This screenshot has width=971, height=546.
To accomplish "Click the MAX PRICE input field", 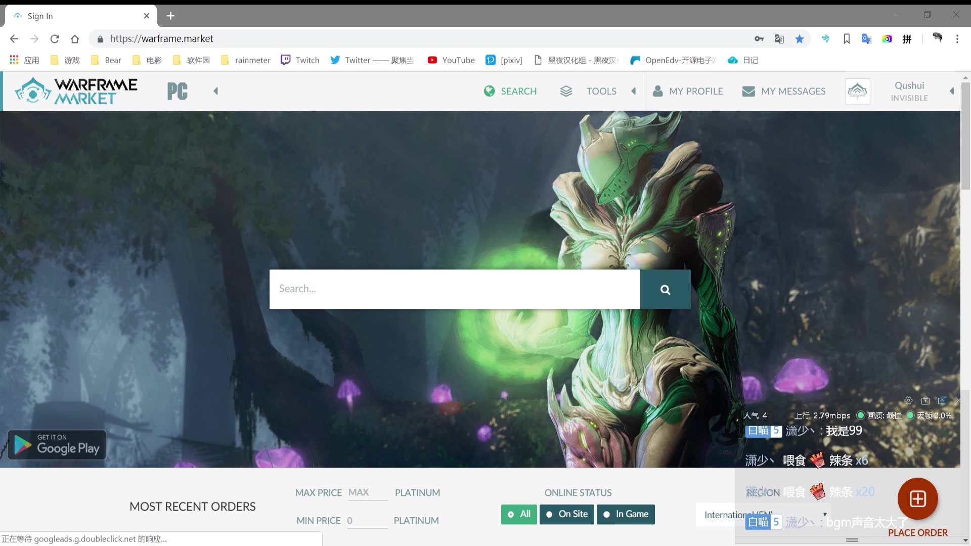I will 368,492.
